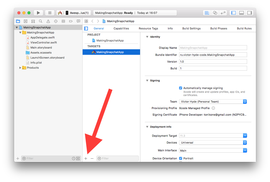Open the related items grid menu

pos(86,21)
